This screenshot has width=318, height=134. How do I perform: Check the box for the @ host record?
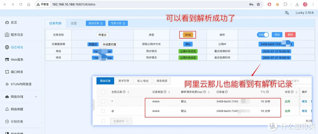[103, 111]
